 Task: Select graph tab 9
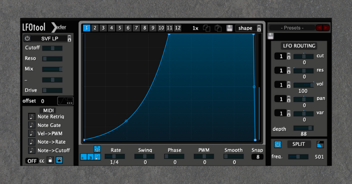(153, 28)
